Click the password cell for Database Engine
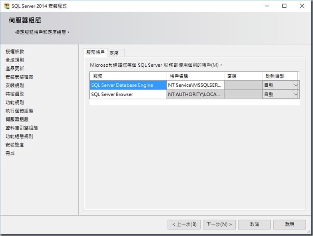The height and width of the screenshot is (236, 313). click(x=243, y=85)
